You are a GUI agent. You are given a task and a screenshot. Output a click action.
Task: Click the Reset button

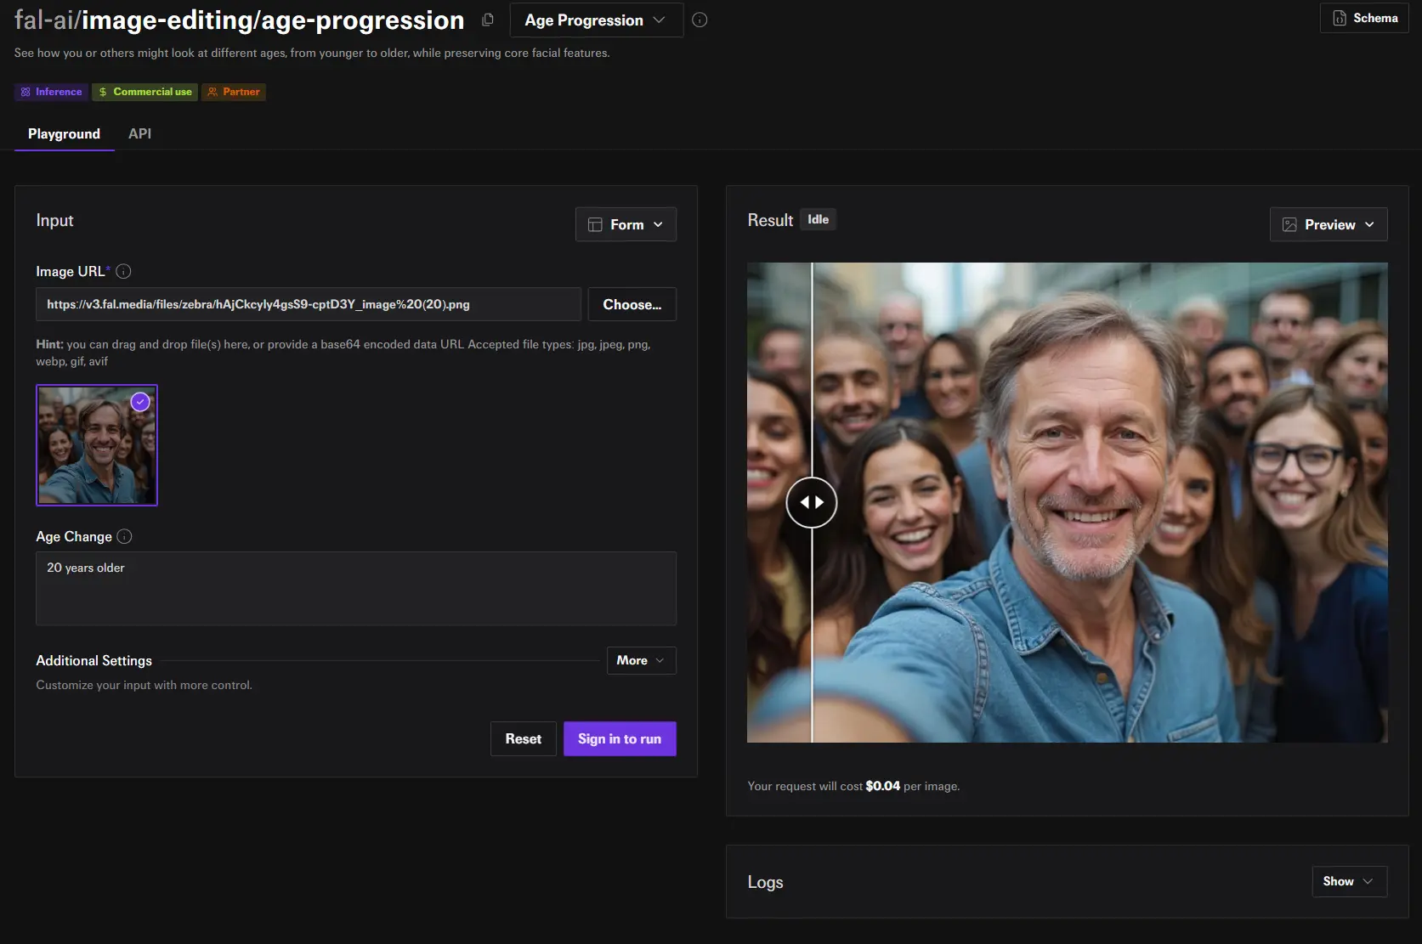click(x=523, y=738)
